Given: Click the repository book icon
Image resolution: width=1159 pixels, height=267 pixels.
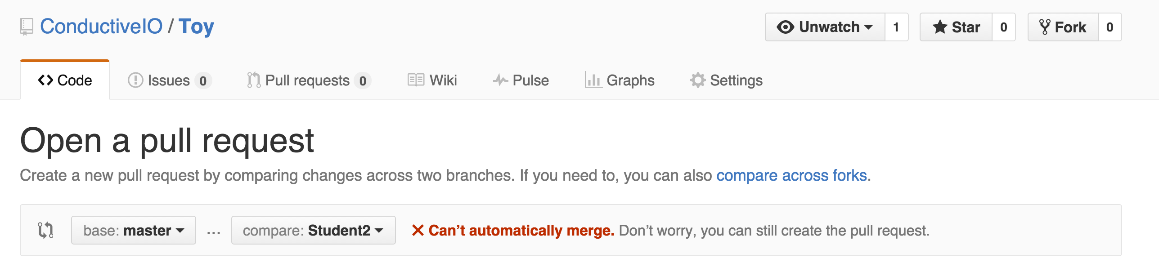Looking at the screenshot, I should point(27,27).
